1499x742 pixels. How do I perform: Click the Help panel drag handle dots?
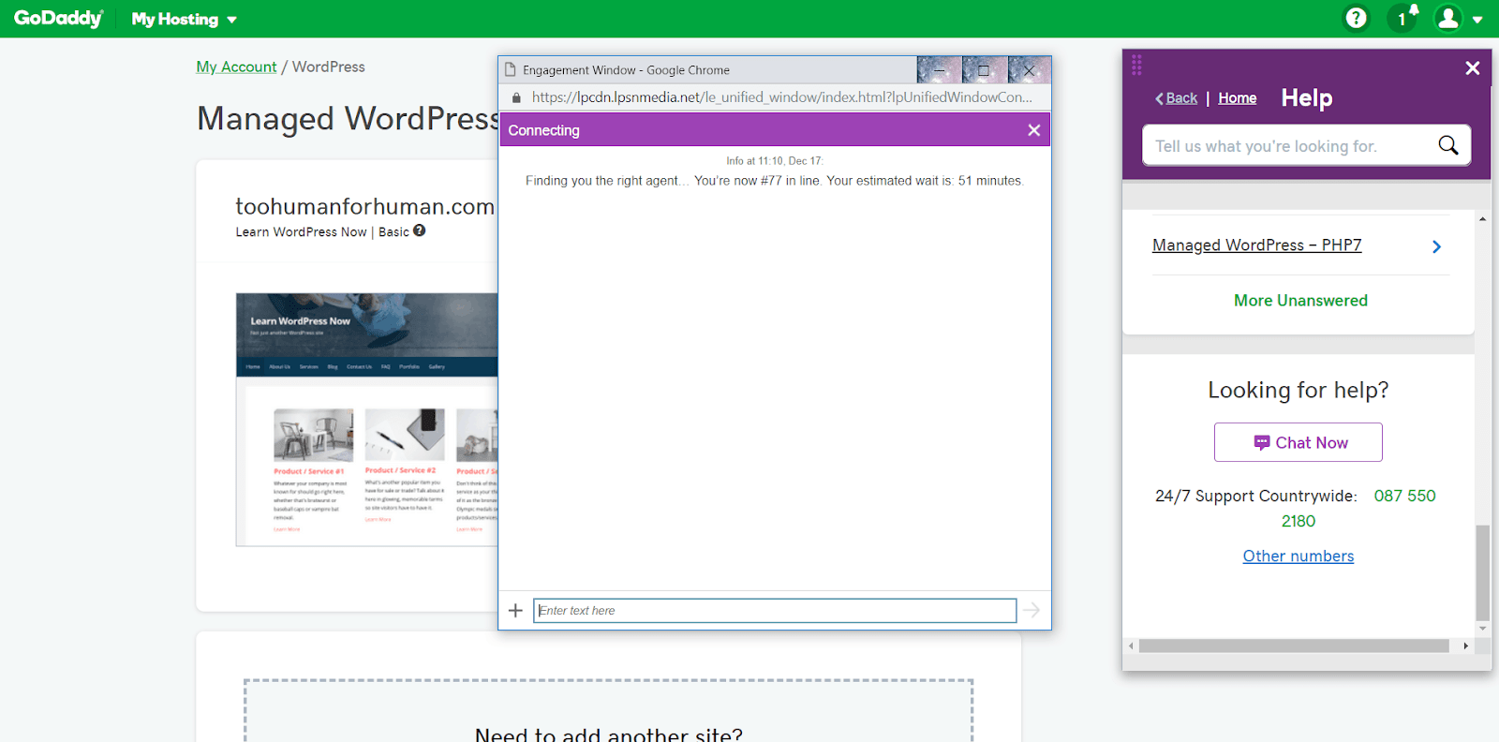click(1136, 65)
